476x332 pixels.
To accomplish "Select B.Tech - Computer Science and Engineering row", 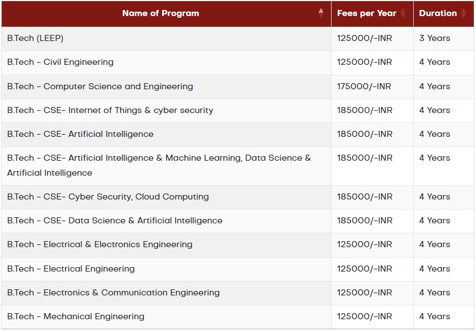I will [x=238, y=86].
